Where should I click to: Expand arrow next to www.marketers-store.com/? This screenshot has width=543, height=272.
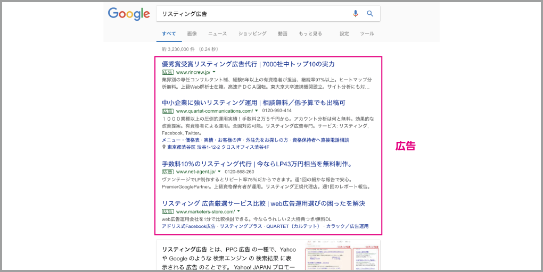tap(238, 211)
